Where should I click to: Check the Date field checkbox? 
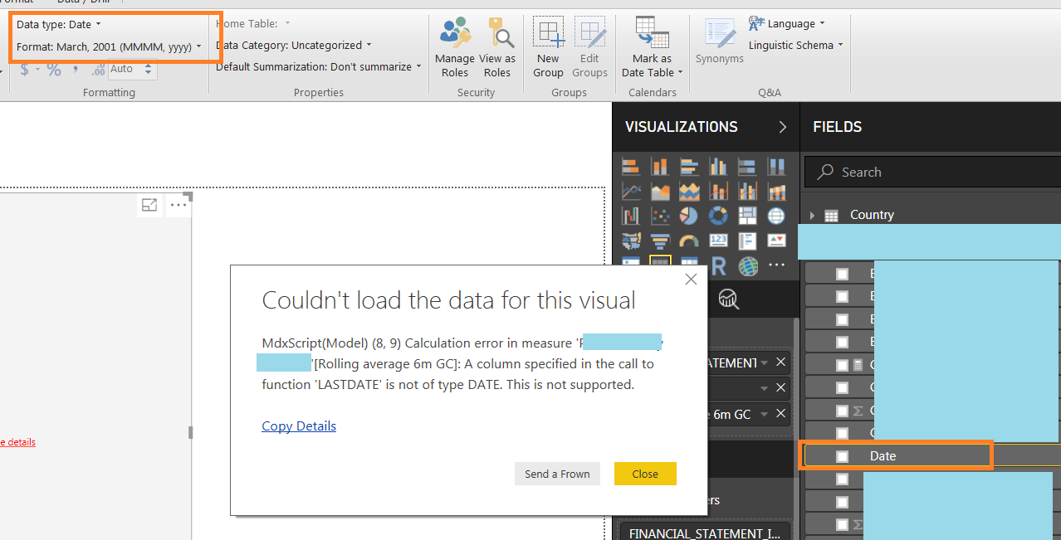pyautogui.click(x=842, y=456)
